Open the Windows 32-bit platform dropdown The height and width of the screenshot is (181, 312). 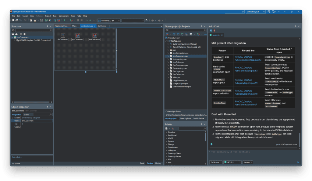[109, 20]
